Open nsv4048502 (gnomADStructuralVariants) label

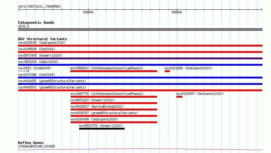pyautogui.click(x=52, y=87)
